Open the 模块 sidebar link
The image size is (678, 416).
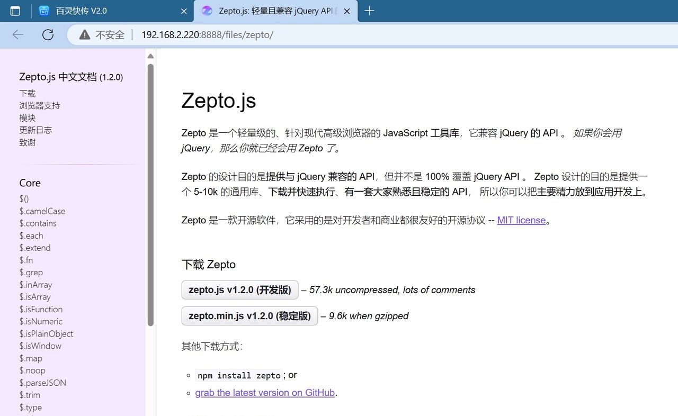pos(28,117)
